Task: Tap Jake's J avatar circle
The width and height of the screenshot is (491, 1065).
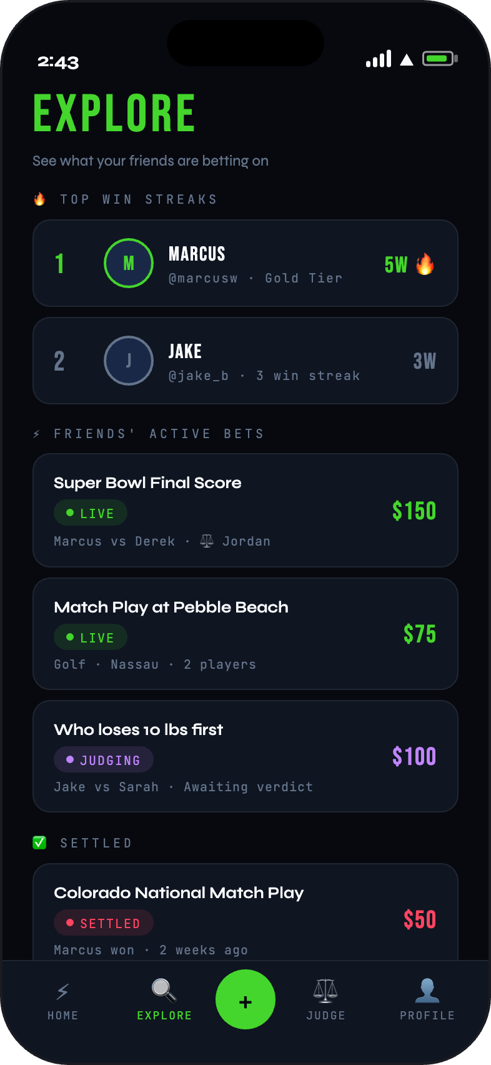Action: tap(129, 361)
